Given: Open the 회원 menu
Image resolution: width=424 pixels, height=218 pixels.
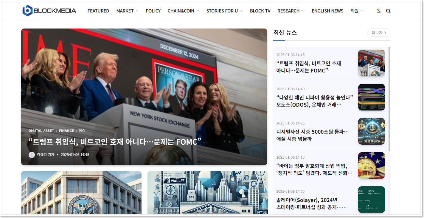Looking at the screenshot, I should 355,11.
